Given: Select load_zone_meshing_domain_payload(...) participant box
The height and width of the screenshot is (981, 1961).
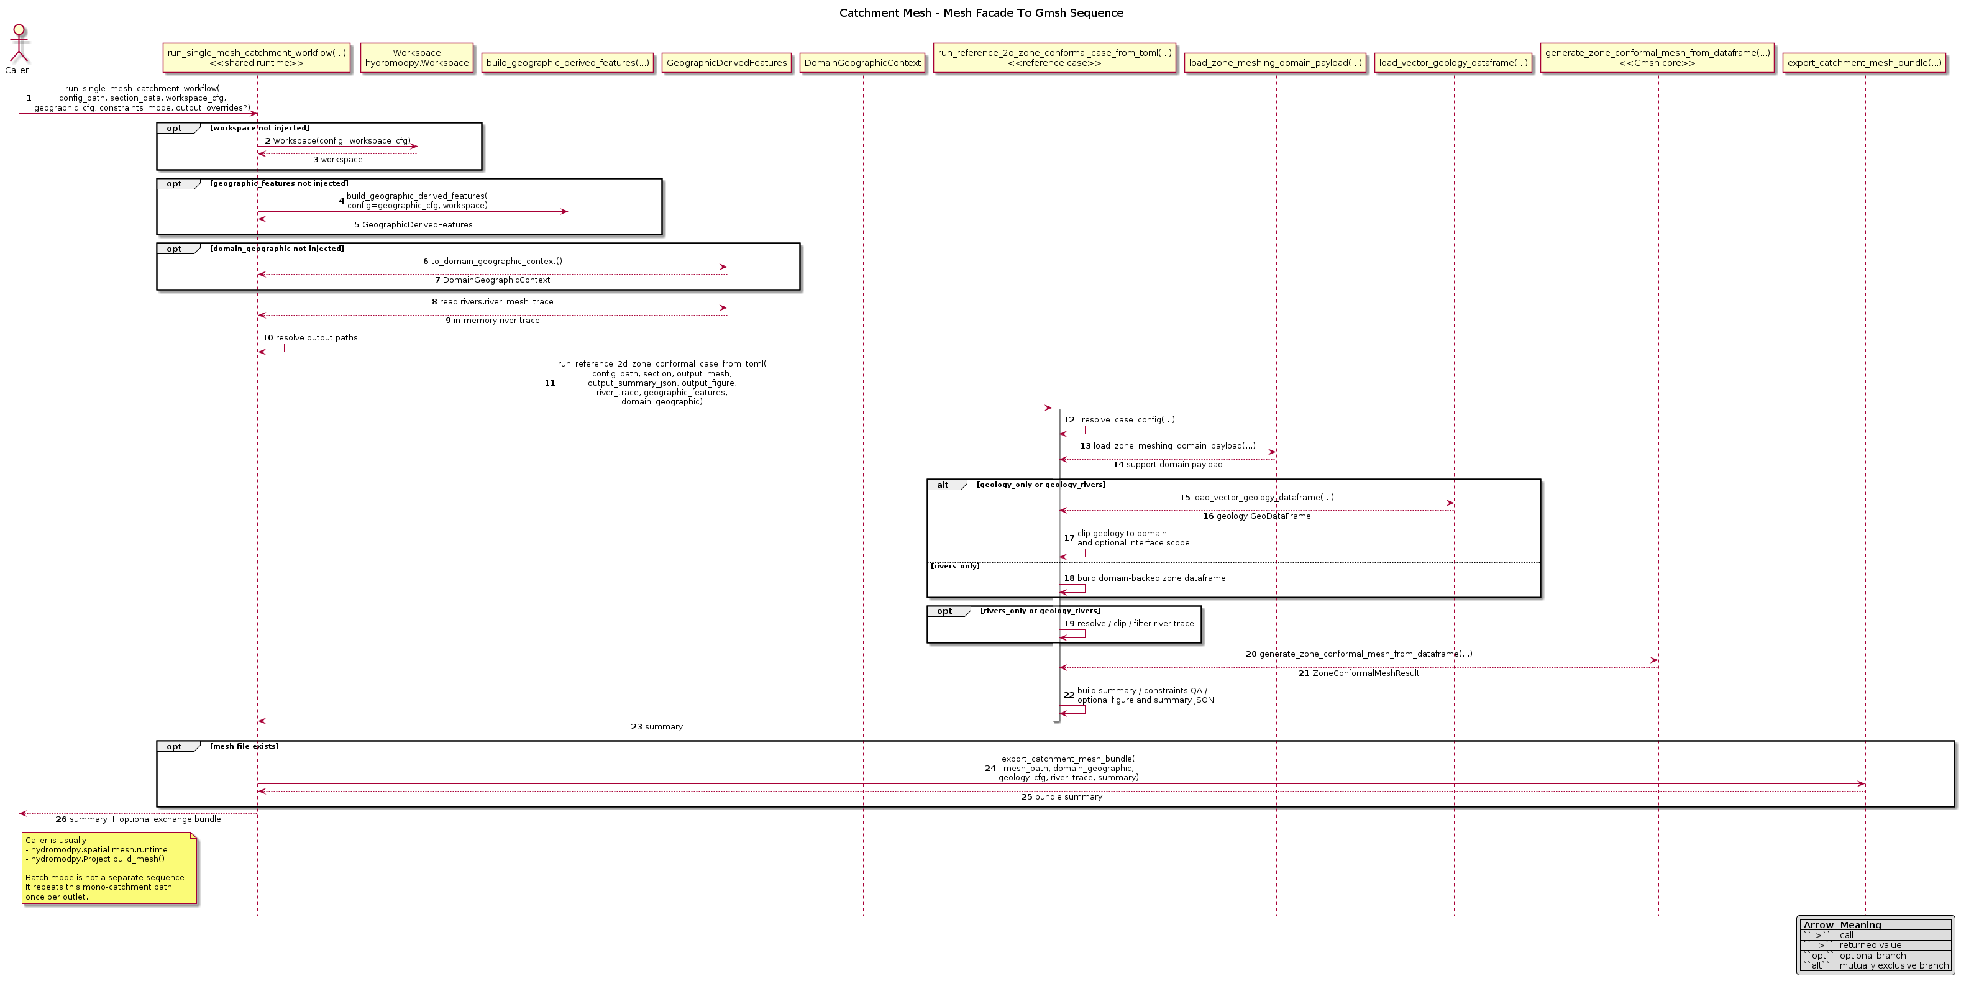Looking at the screenshot, I should (x=1276, y=63).
